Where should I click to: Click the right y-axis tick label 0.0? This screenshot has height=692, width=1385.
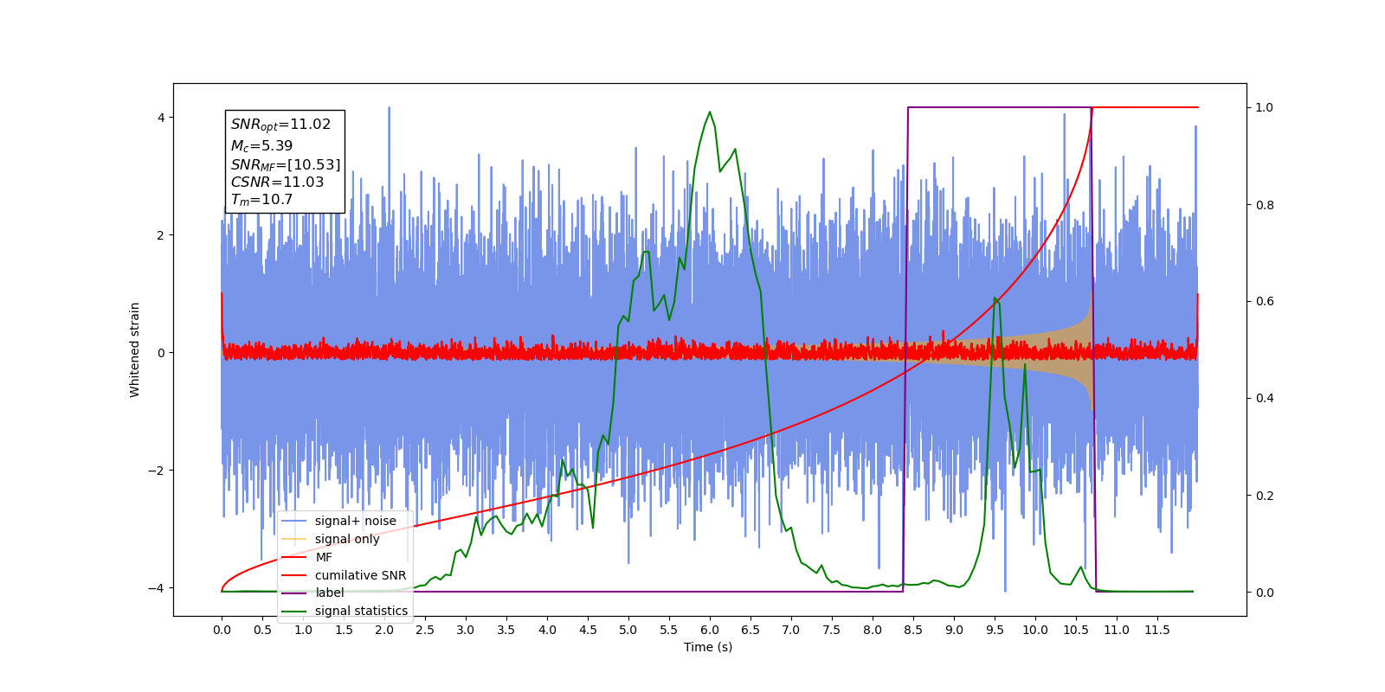click(1265, 593)
